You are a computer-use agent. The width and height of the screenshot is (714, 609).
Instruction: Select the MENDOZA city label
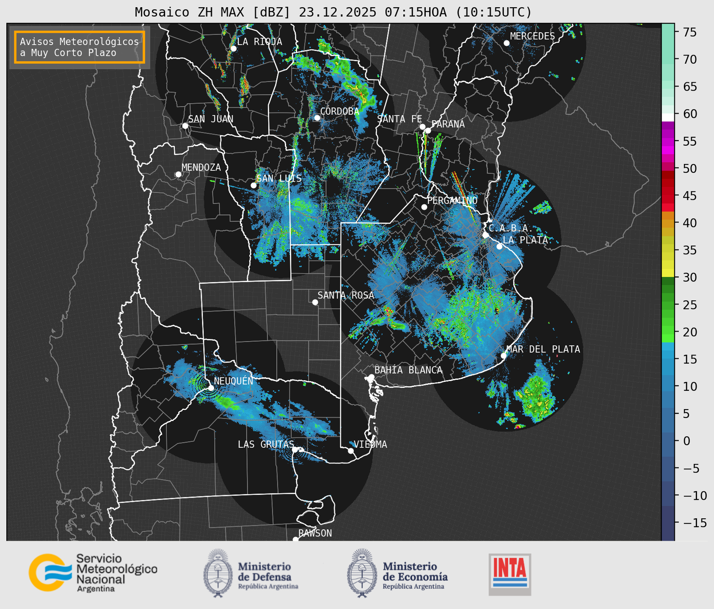point(201,168)
